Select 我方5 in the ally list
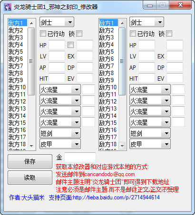 click(18, 52)
